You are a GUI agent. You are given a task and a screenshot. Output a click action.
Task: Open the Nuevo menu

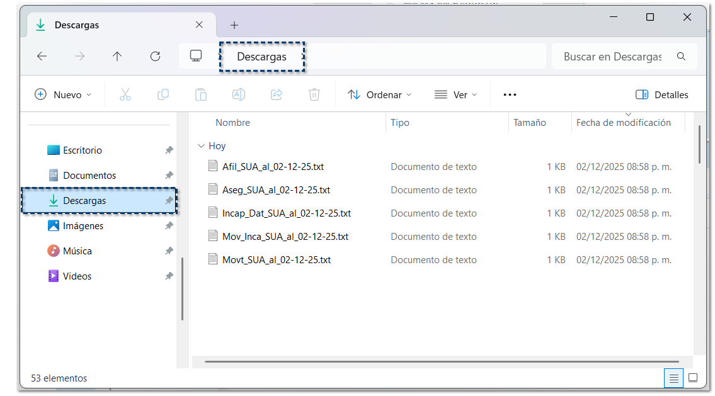click(62, 94)
